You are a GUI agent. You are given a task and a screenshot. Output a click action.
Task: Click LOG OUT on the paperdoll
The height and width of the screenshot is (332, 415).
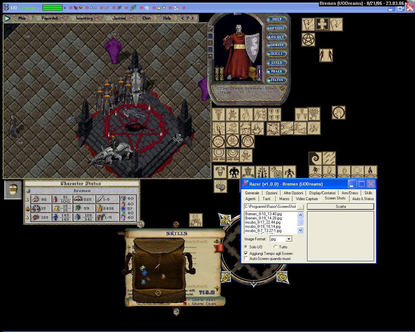(276, 37)
